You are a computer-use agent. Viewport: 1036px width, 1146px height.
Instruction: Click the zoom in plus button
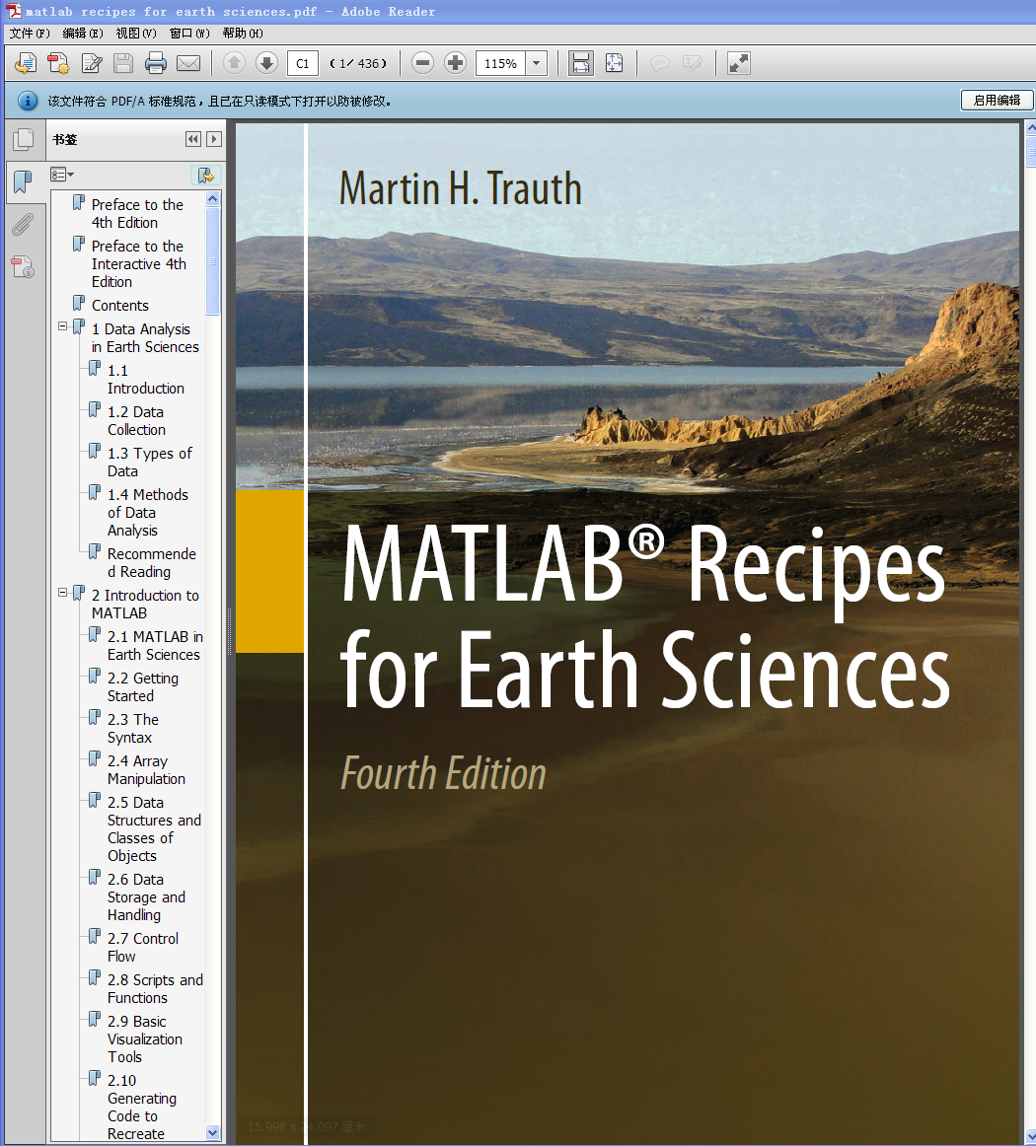pos(455,64)
